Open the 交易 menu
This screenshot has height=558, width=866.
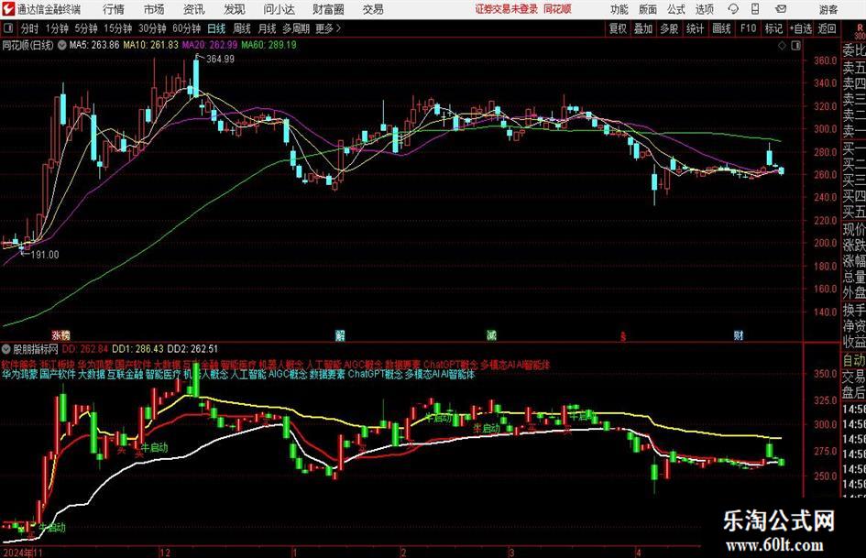pyautogui.click(x=373, y=9)
